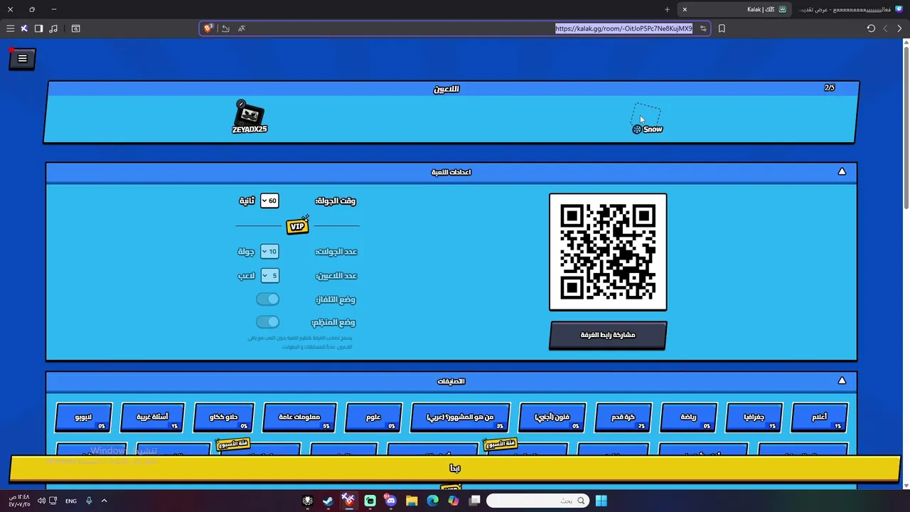
Task: Click the Windows Start button
Action: coord(601,501)
